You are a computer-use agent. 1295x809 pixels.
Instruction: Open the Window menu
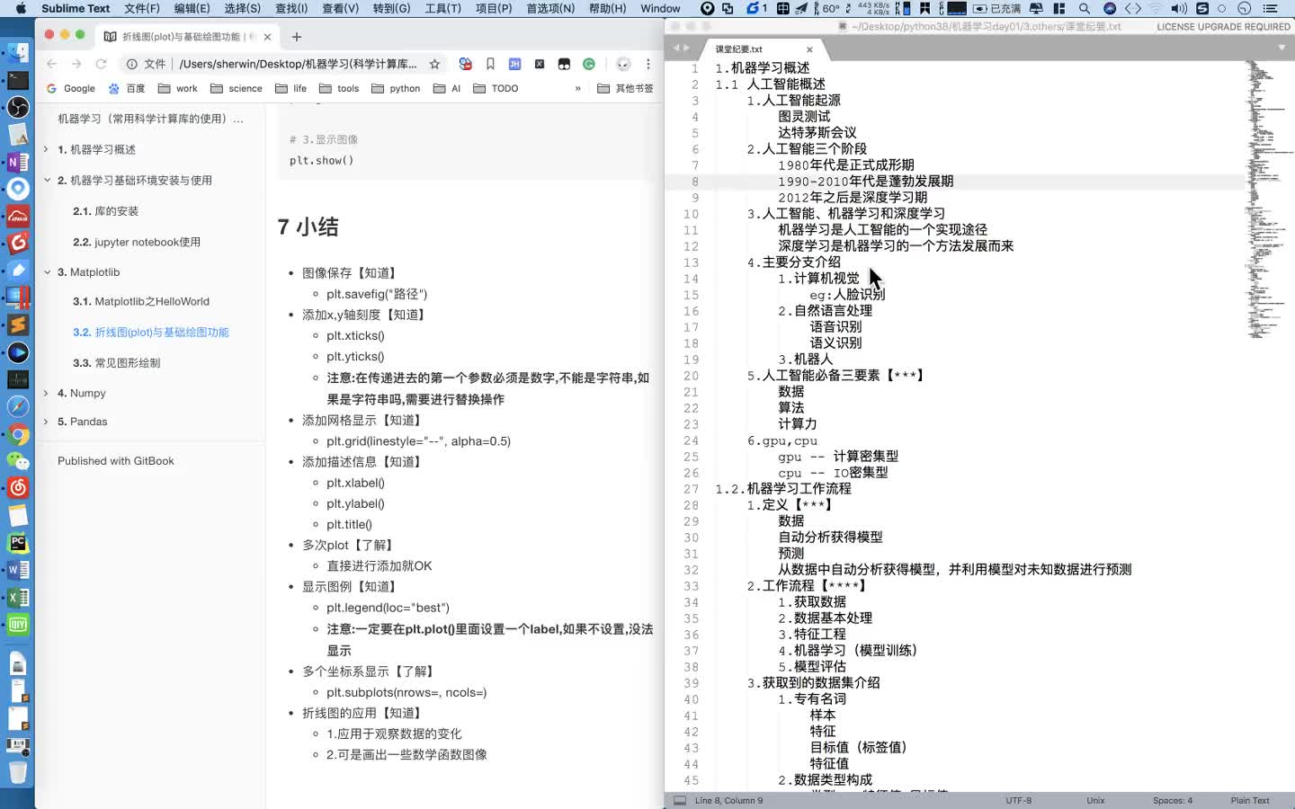pos(660,8)
